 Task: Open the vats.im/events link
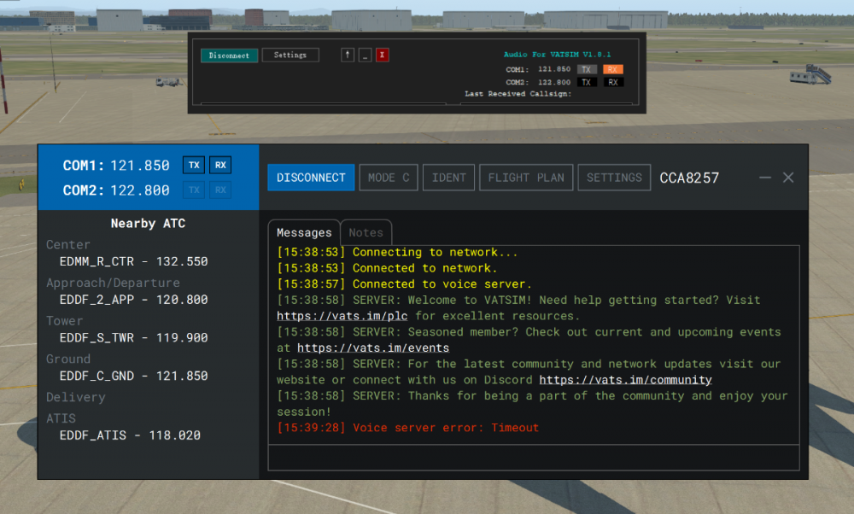[373, 348]
